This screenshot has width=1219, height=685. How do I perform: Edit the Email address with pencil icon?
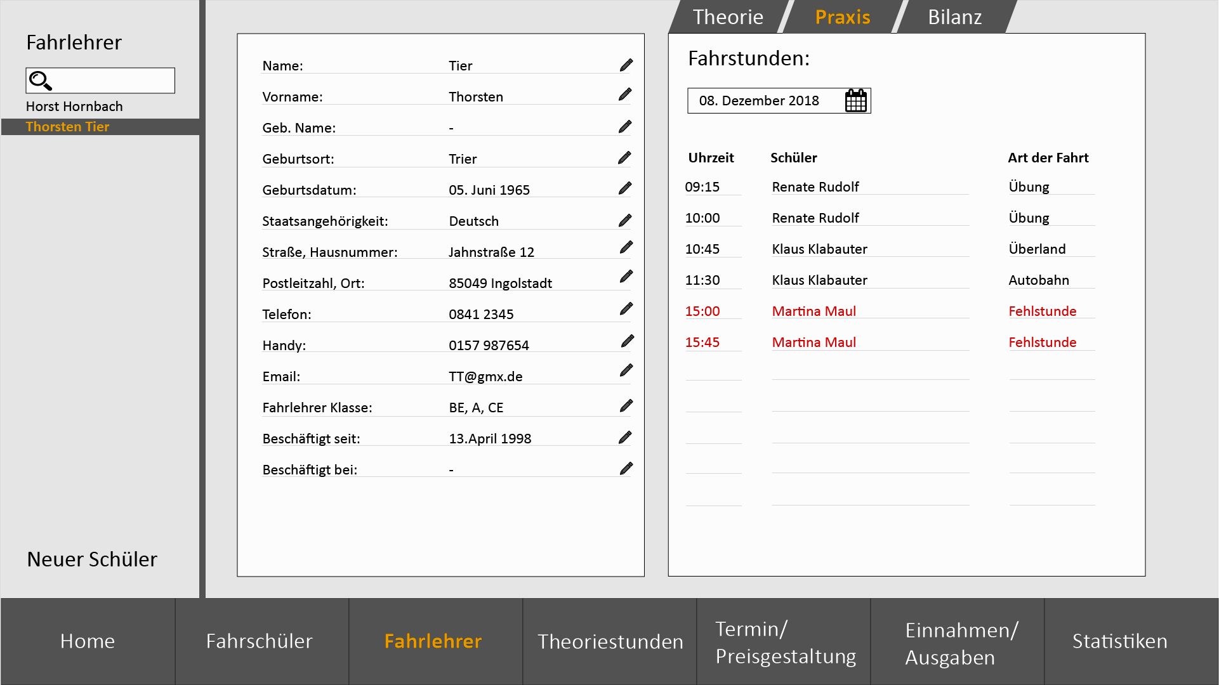[x=626, y=370]
